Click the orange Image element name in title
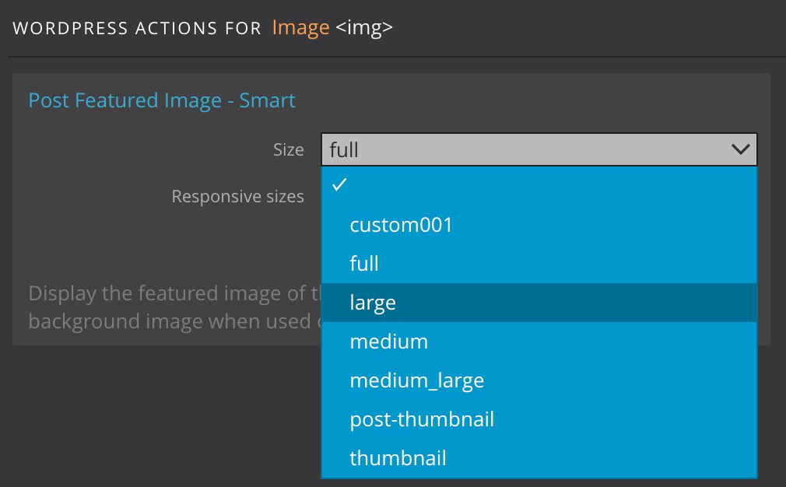The height and width of the screenshot is (487, 786). [300, 27]
